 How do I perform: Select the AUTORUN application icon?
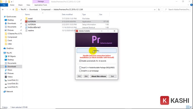click(x=26, y=22)
